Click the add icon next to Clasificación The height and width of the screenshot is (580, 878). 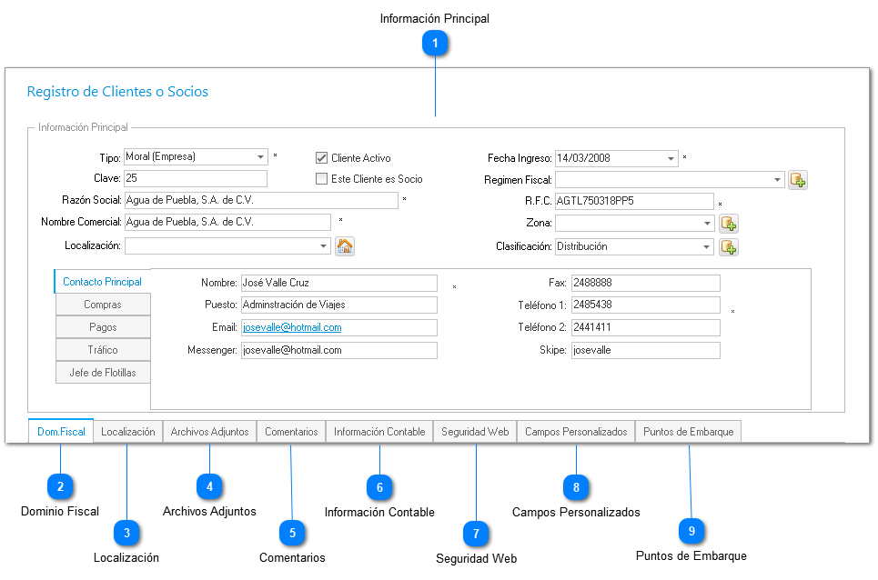click(729, 246)
